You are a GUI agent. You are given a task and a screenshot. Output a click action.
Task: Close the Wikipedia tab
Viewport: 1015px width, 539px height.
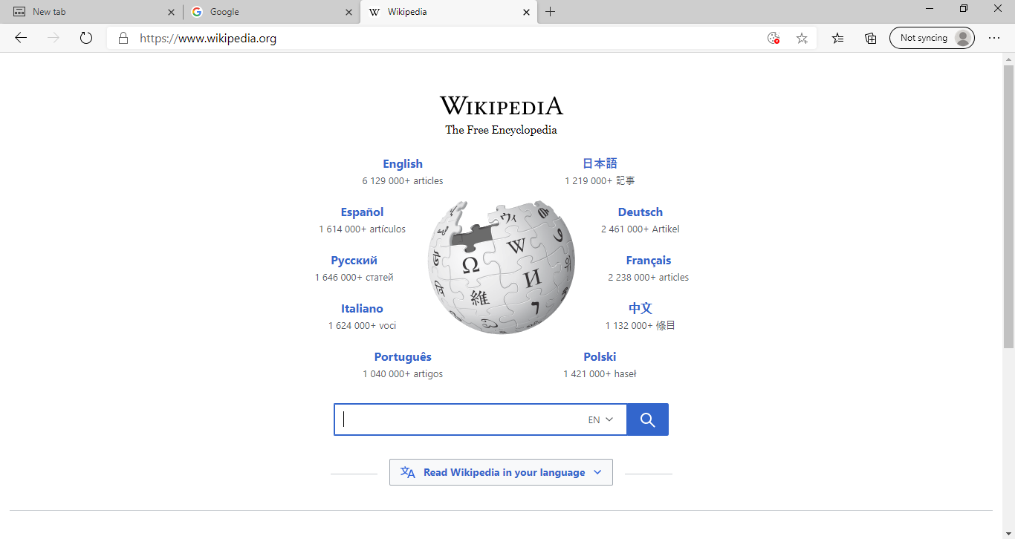(x=526, y=12)
